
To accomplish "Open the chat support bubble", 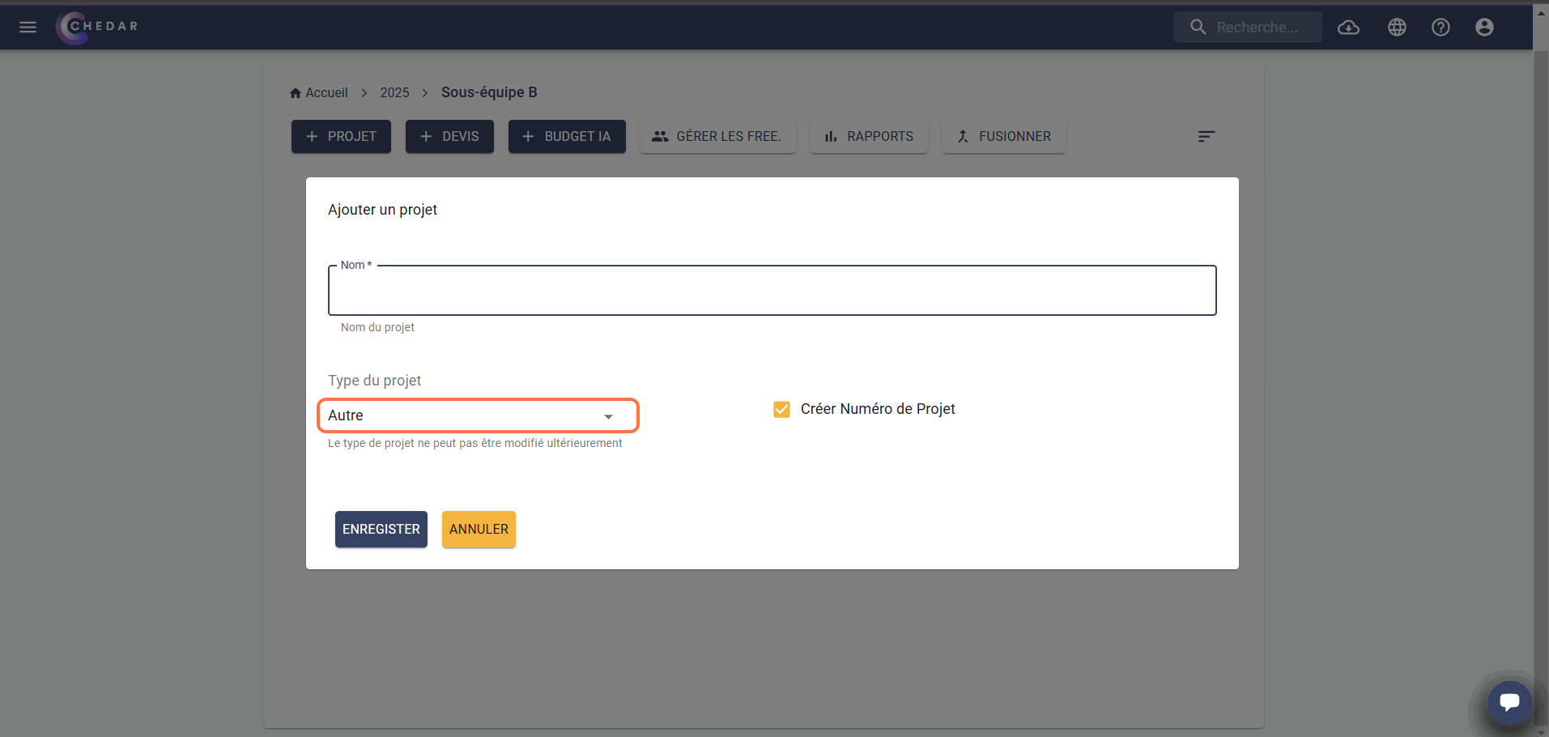I will point(1509,701).
